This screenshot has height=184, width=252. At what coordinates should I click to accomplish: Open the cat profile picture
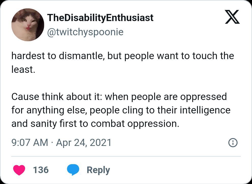coord(28,25)
